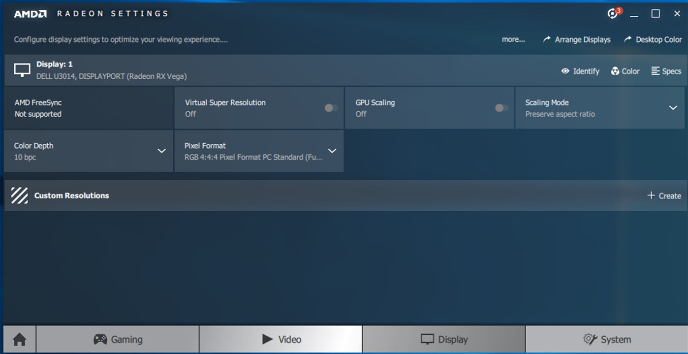Expand the Scaling Mode dropdown
The image size is (688, 354).
pos(672,107)
